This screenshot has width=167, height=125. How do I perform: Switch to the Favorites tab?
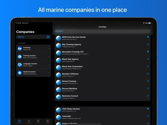[29, 121]
